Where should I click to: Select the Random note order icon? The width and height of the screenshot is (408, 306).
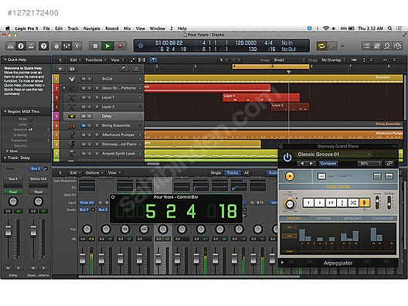[353, 202]
